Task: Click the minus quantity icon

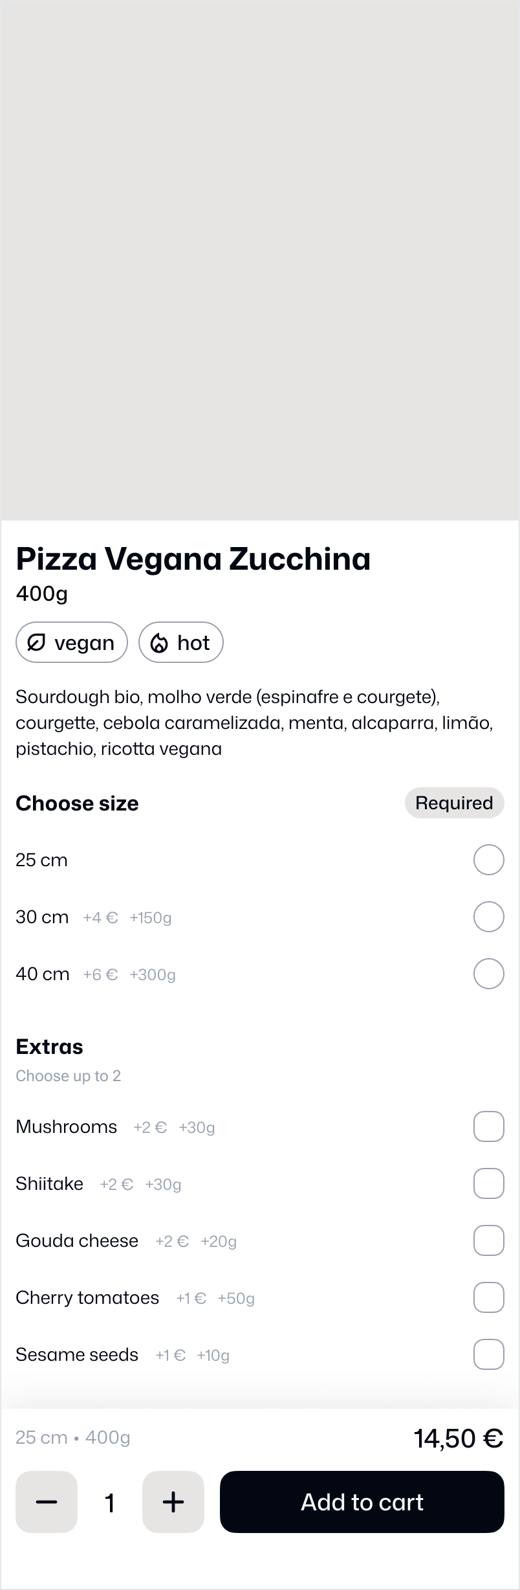Action: pyautogui.click(x=47, y=1502)
